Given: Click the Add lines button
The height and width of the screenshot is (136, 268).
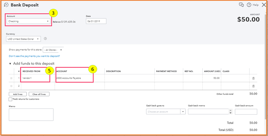Looking at the screenshot, I should (18, 94).
